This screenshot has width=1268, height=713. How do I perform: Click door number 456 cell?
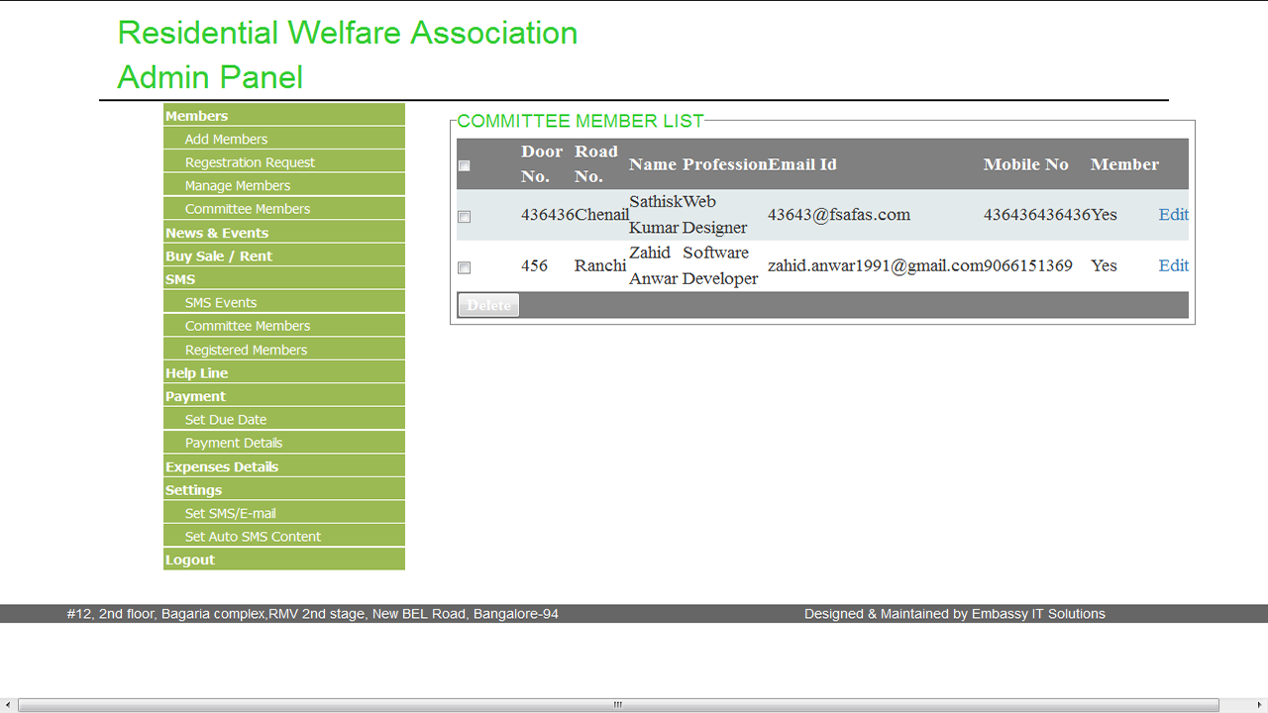coord(535,265)
